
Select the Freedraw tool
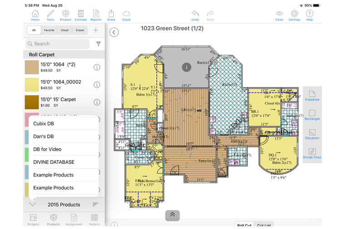(x=312, y=96)
